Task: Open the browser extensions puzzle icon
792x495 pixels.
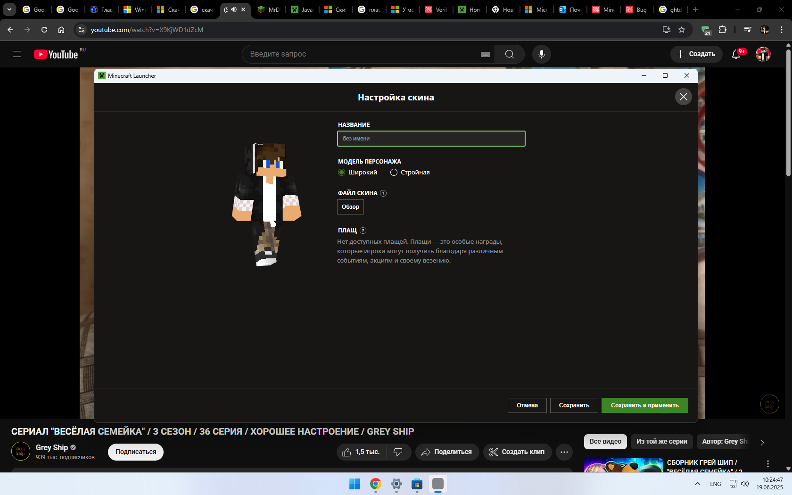Action: pos(722,30)
